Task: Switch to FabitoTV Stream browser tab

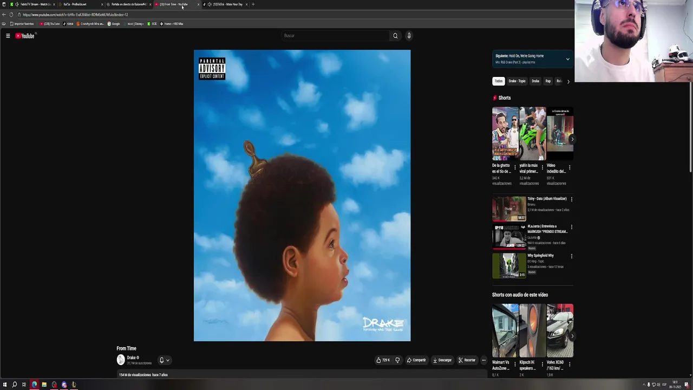Action: click(32, 4)
